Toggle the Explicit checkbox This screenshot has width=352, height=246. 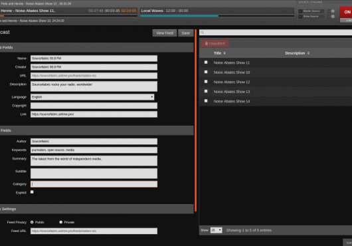click(32, 192)
